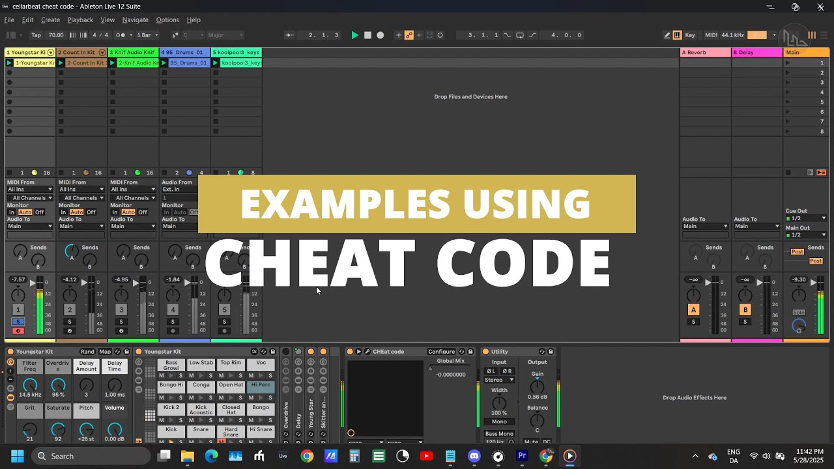The height and width of the screenshot is (469, 834).
Task: Click the Tap tempo button
Action: coord(36,35)
